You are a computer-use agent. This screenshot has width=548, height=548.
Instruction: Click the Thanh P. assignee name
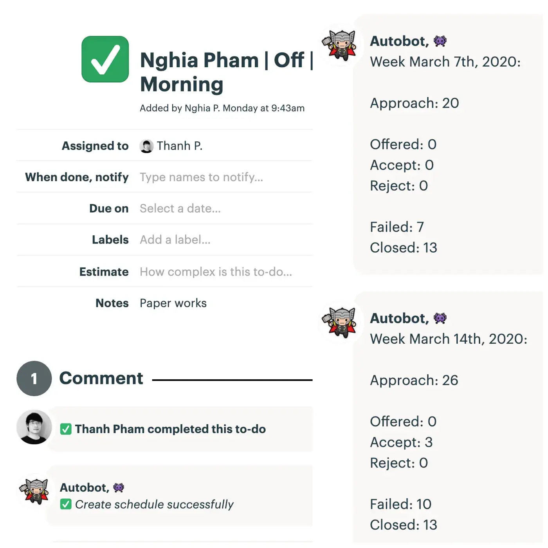pyautogui.click(x=180, y=146)
